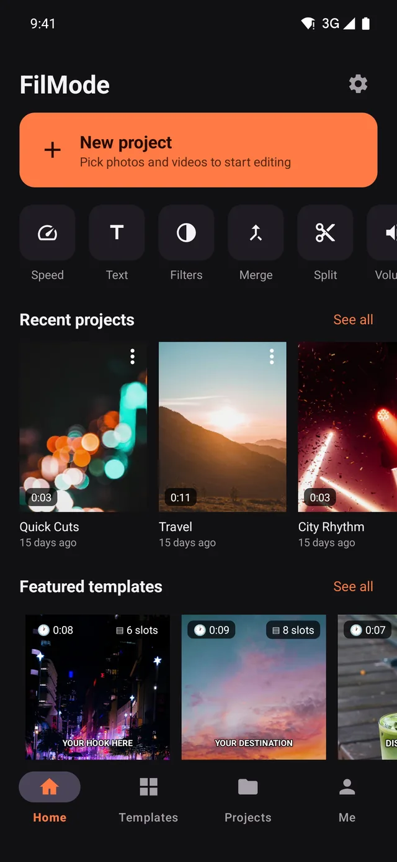This screenshot has width=397, height=862.
Task: Switch to the Projects tab
Action: [x=248, y=799]
